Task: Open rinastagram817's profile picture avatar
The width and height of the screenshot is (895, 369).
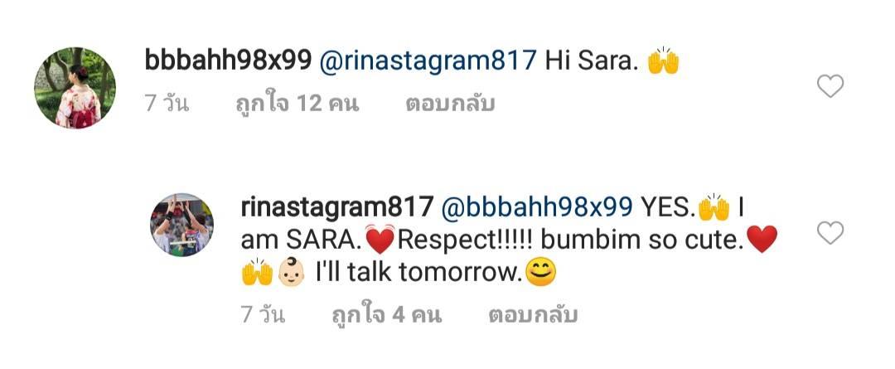Action: [181, 225]
